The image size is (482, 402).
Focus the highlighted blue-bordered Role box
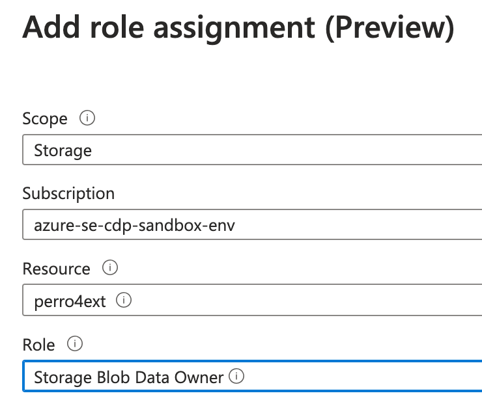point(252,376)
